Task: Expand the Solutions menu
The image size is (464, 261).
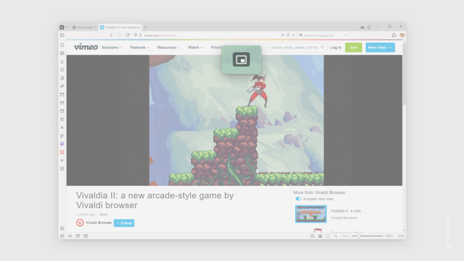Action: 111,47
